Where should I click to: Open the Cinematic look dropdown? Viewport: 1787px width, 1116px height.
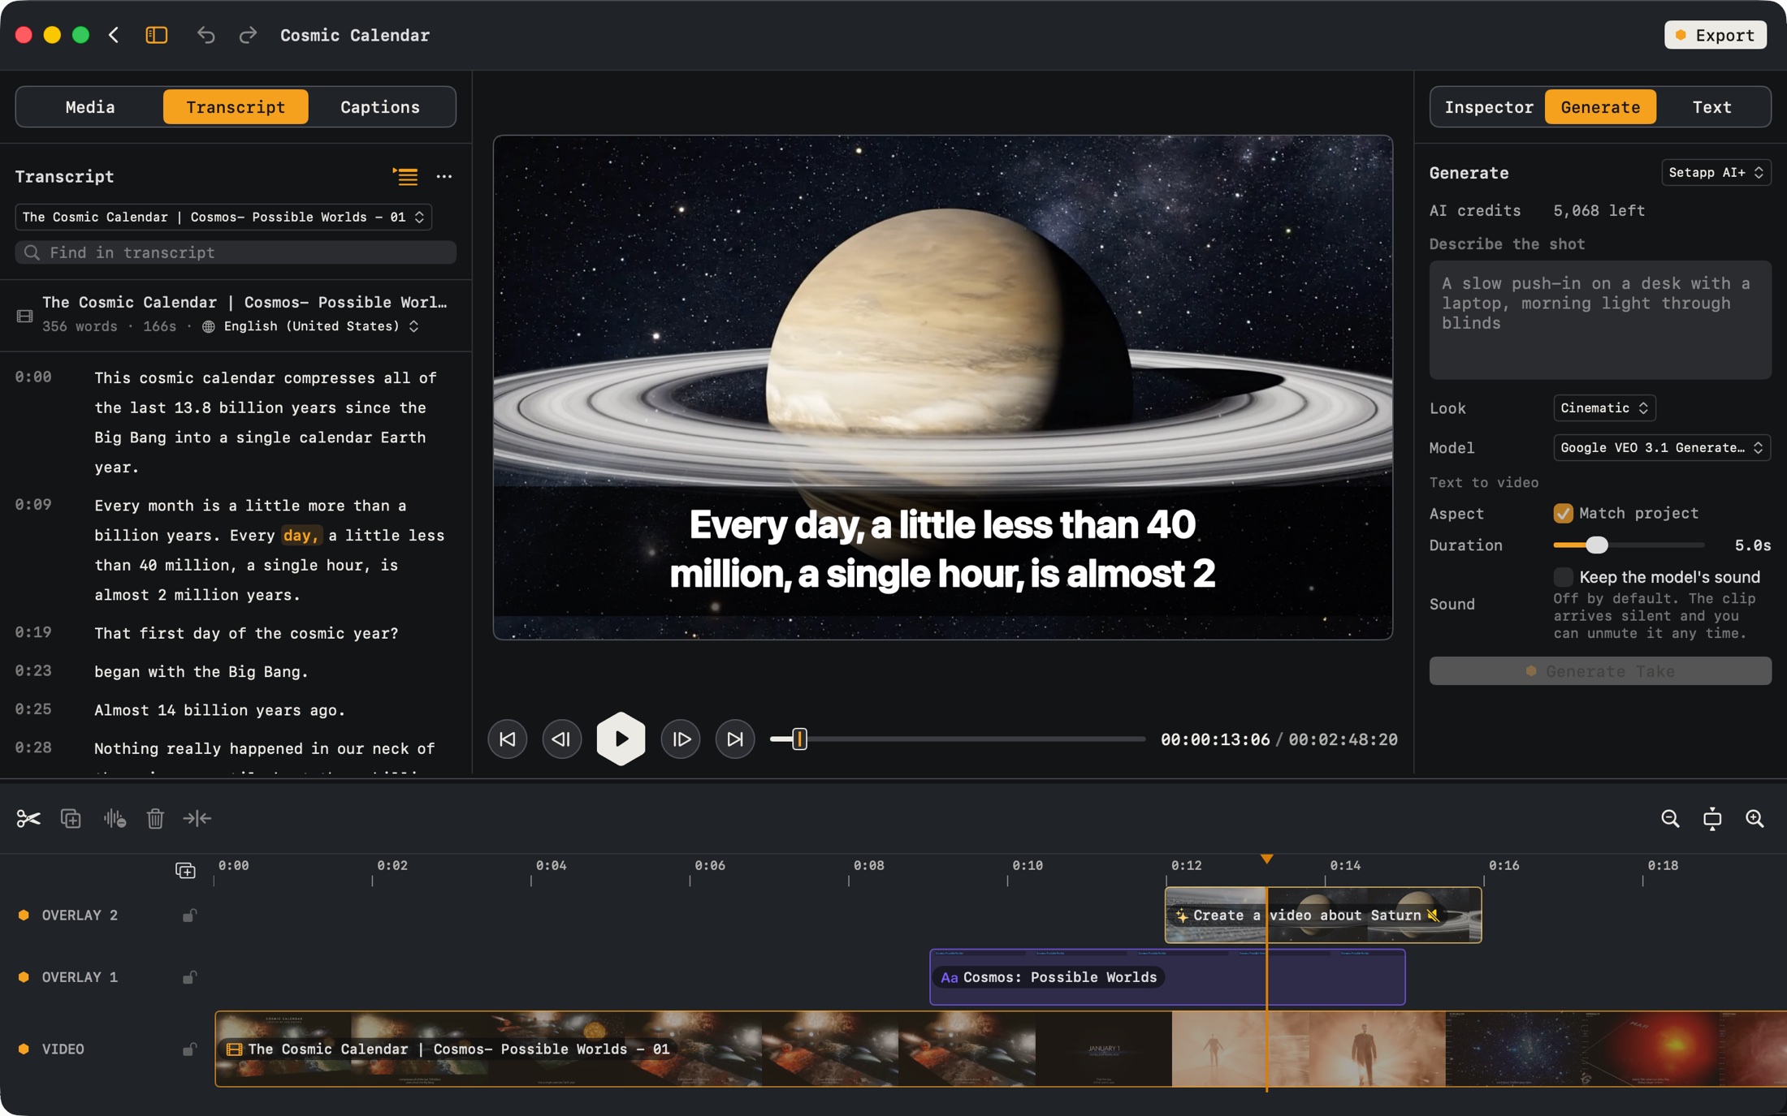coord(1604,407)
